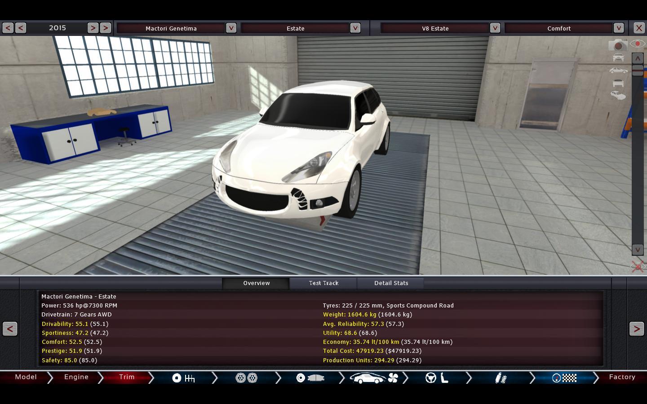Switch to the Test Track tab
647x404 pixels.
[323, 283]
